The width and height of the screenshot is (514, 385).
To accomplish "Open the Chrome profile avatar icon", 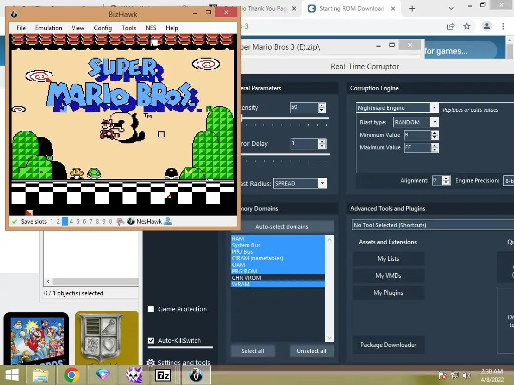I will (x=487, y=26).
